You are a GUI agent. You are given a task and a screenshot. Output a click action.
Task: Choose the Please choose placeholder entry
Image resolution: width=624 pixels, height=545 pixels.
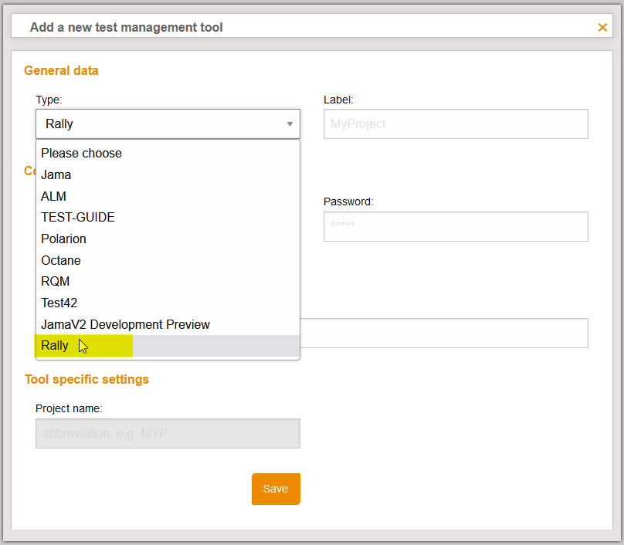(81, 153)
